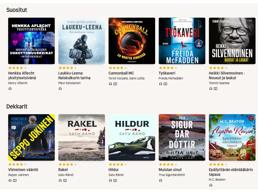Image resolution: width=258 pixels, height=193 pixels.
Task: Click author name Yrsa Sigurðardóttir
Action: [x=172, y=175]
